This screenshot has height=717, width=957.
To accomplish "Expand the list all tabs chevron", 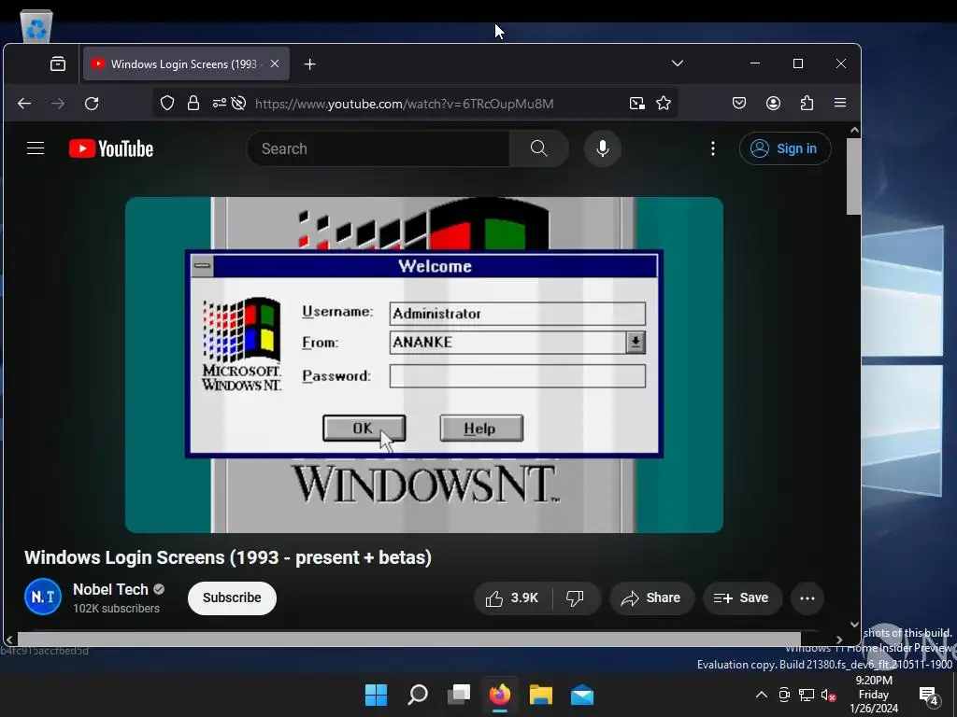I will tap(678, 63).
